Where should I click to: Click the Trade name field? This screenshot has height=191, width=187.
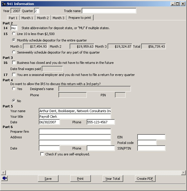pos(109,11)
